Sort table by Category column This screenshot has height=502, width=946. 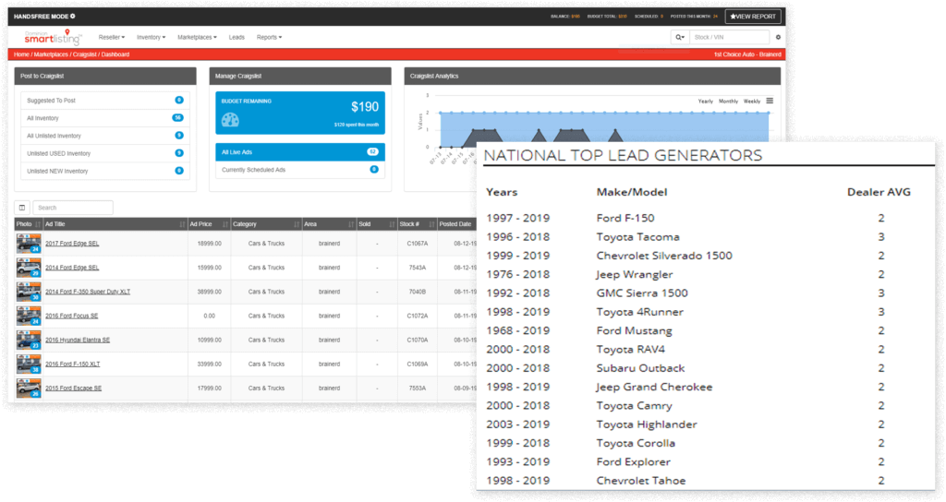click(x=297, y=224)
